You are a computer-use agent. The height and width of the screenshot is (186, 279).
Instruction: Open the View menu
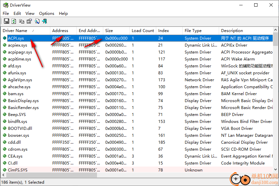click(x=30, y=14)
